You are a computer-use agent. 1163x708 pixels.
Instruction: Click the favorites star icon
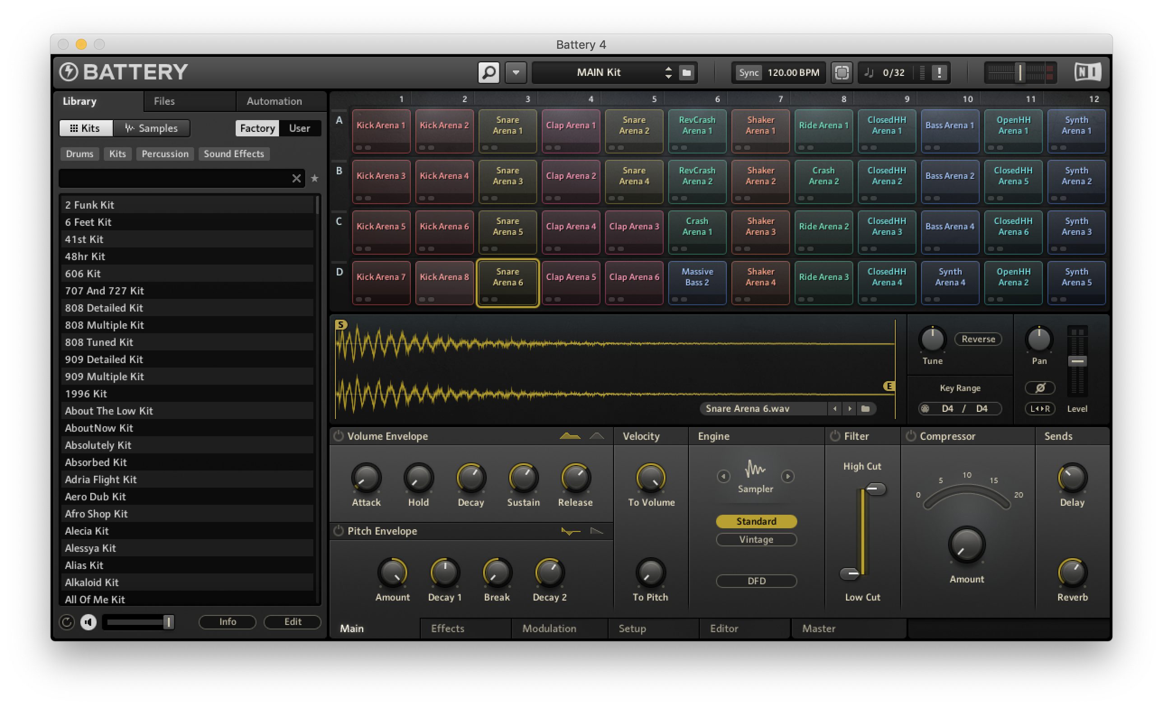pyautogui.click(x=314, y=178)
